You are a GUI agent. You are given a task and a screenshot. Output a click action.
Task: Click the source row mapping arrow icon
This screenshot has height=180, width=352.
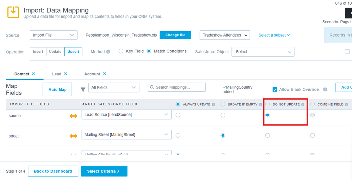tap(74, 116)
